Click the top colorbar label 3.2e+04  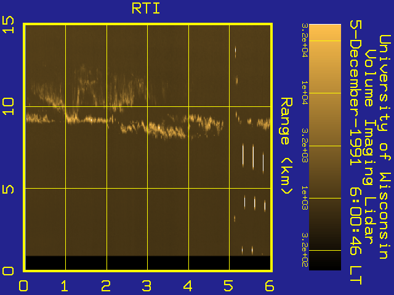pyautogui.click(x=305, y=41)
